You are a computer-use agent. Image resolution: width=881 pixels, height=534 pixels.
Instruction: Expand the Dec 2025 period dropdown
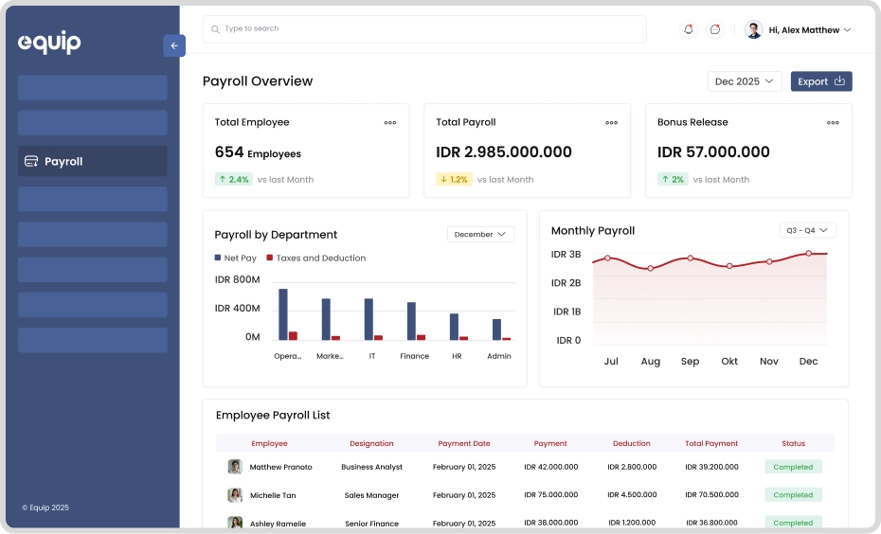(x=745, y=81)
